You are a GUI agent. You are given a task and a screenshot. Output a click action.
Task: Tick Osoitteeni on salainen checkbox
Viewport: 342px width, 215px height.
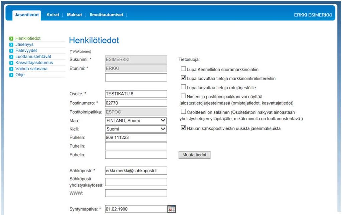tap(183, 112)
